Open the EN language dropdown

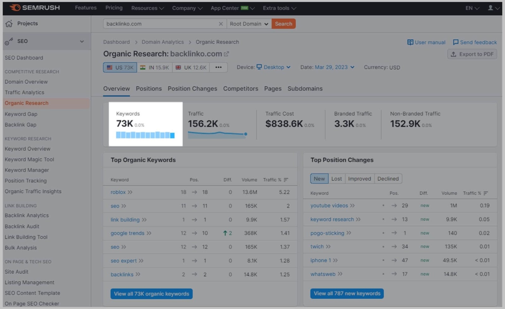[472, 8]
